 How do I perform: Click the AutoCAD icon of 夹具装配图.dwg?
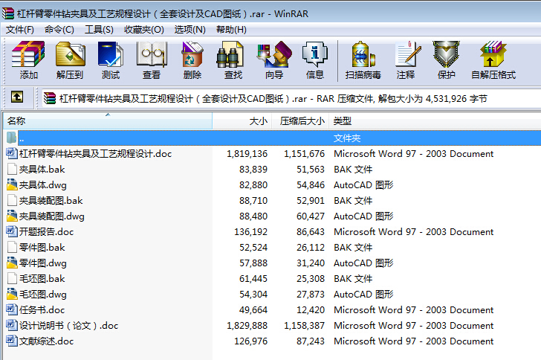[x=12, y=216]
